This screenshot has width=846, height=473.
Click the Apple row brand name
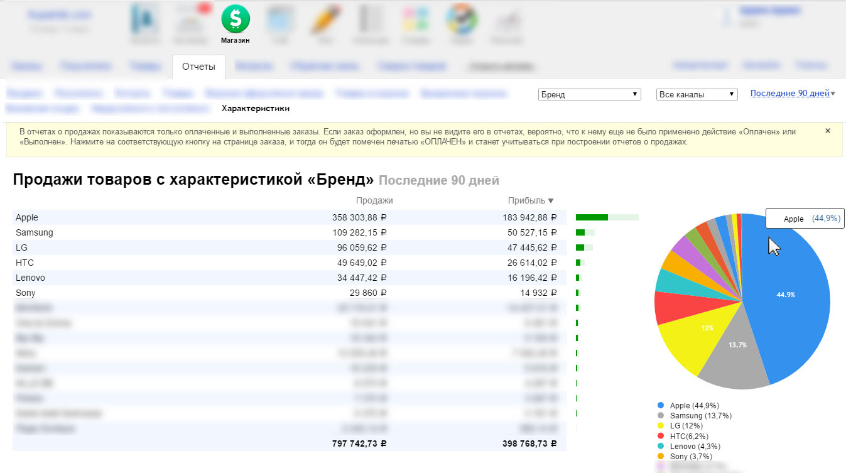27,217
